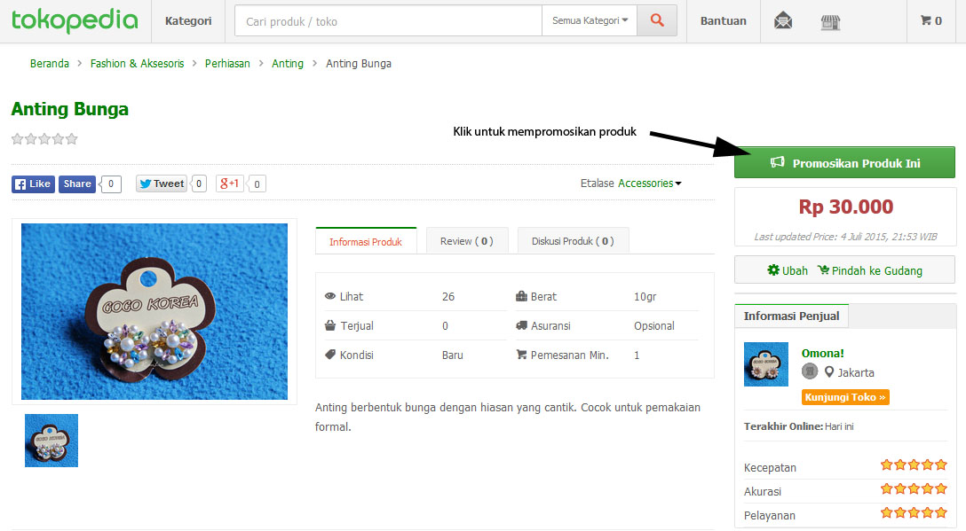Screen dimensions: 966x531
Task: Click the seller avatar image
Action: (765, 364)
